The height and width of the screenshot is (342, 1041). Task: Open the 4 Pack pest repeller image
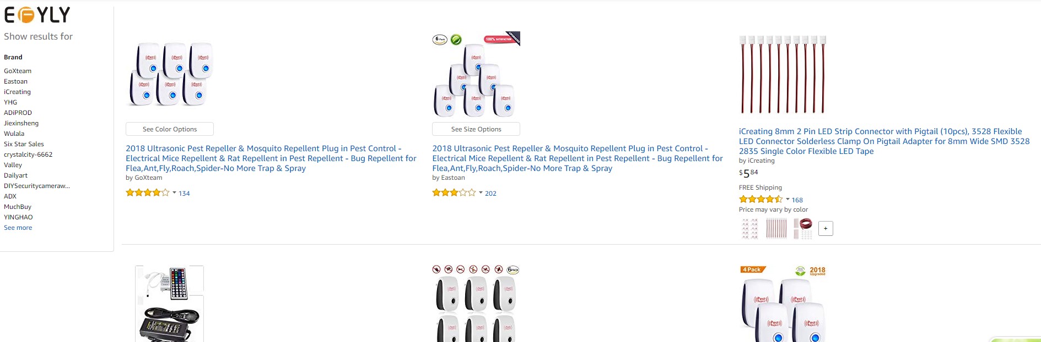(783, 304)
